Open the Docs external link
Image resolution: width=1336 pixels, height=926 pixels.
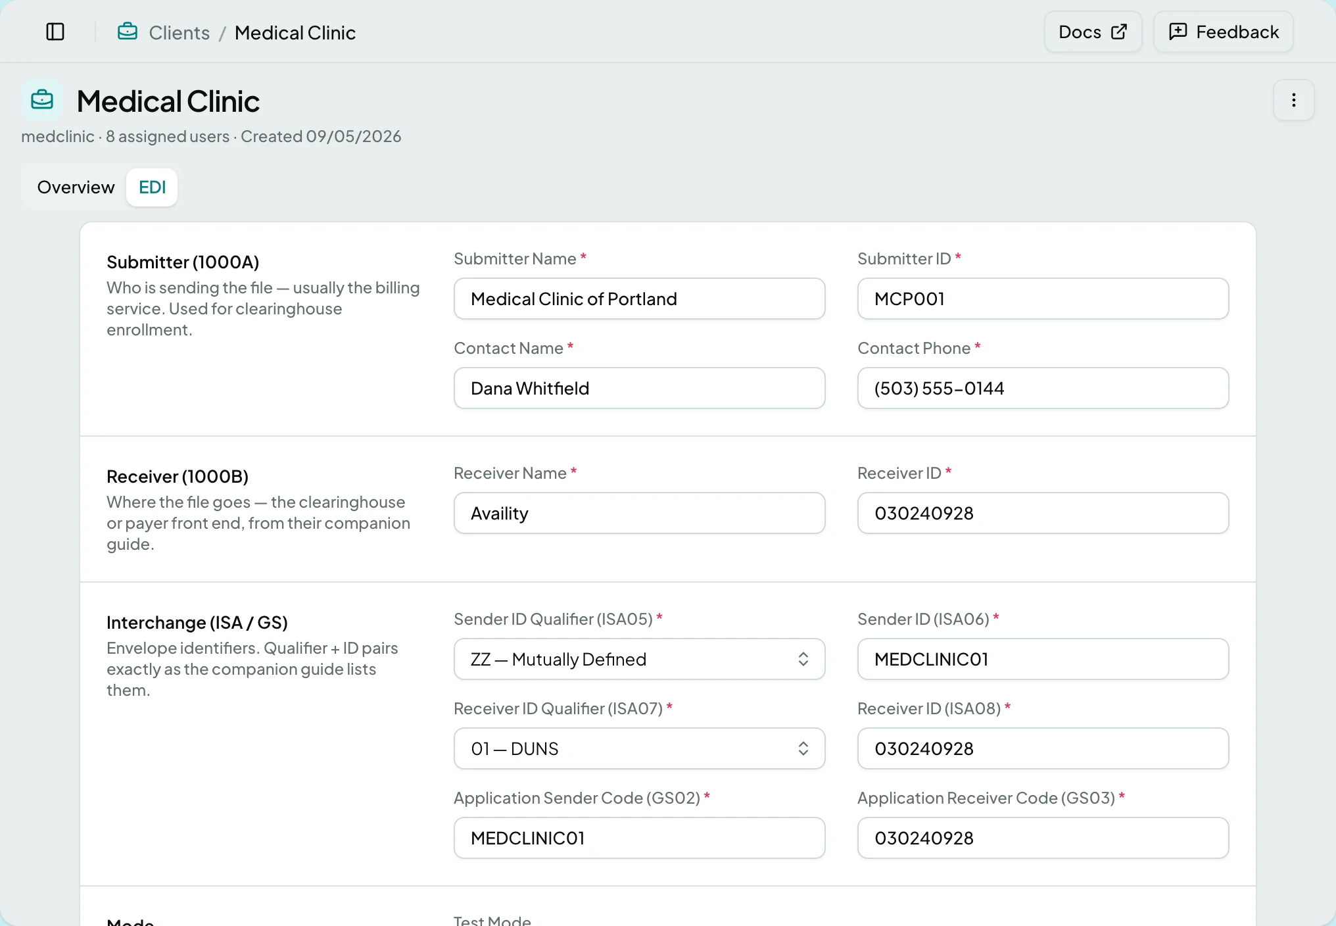click(x=1093, y=32)
